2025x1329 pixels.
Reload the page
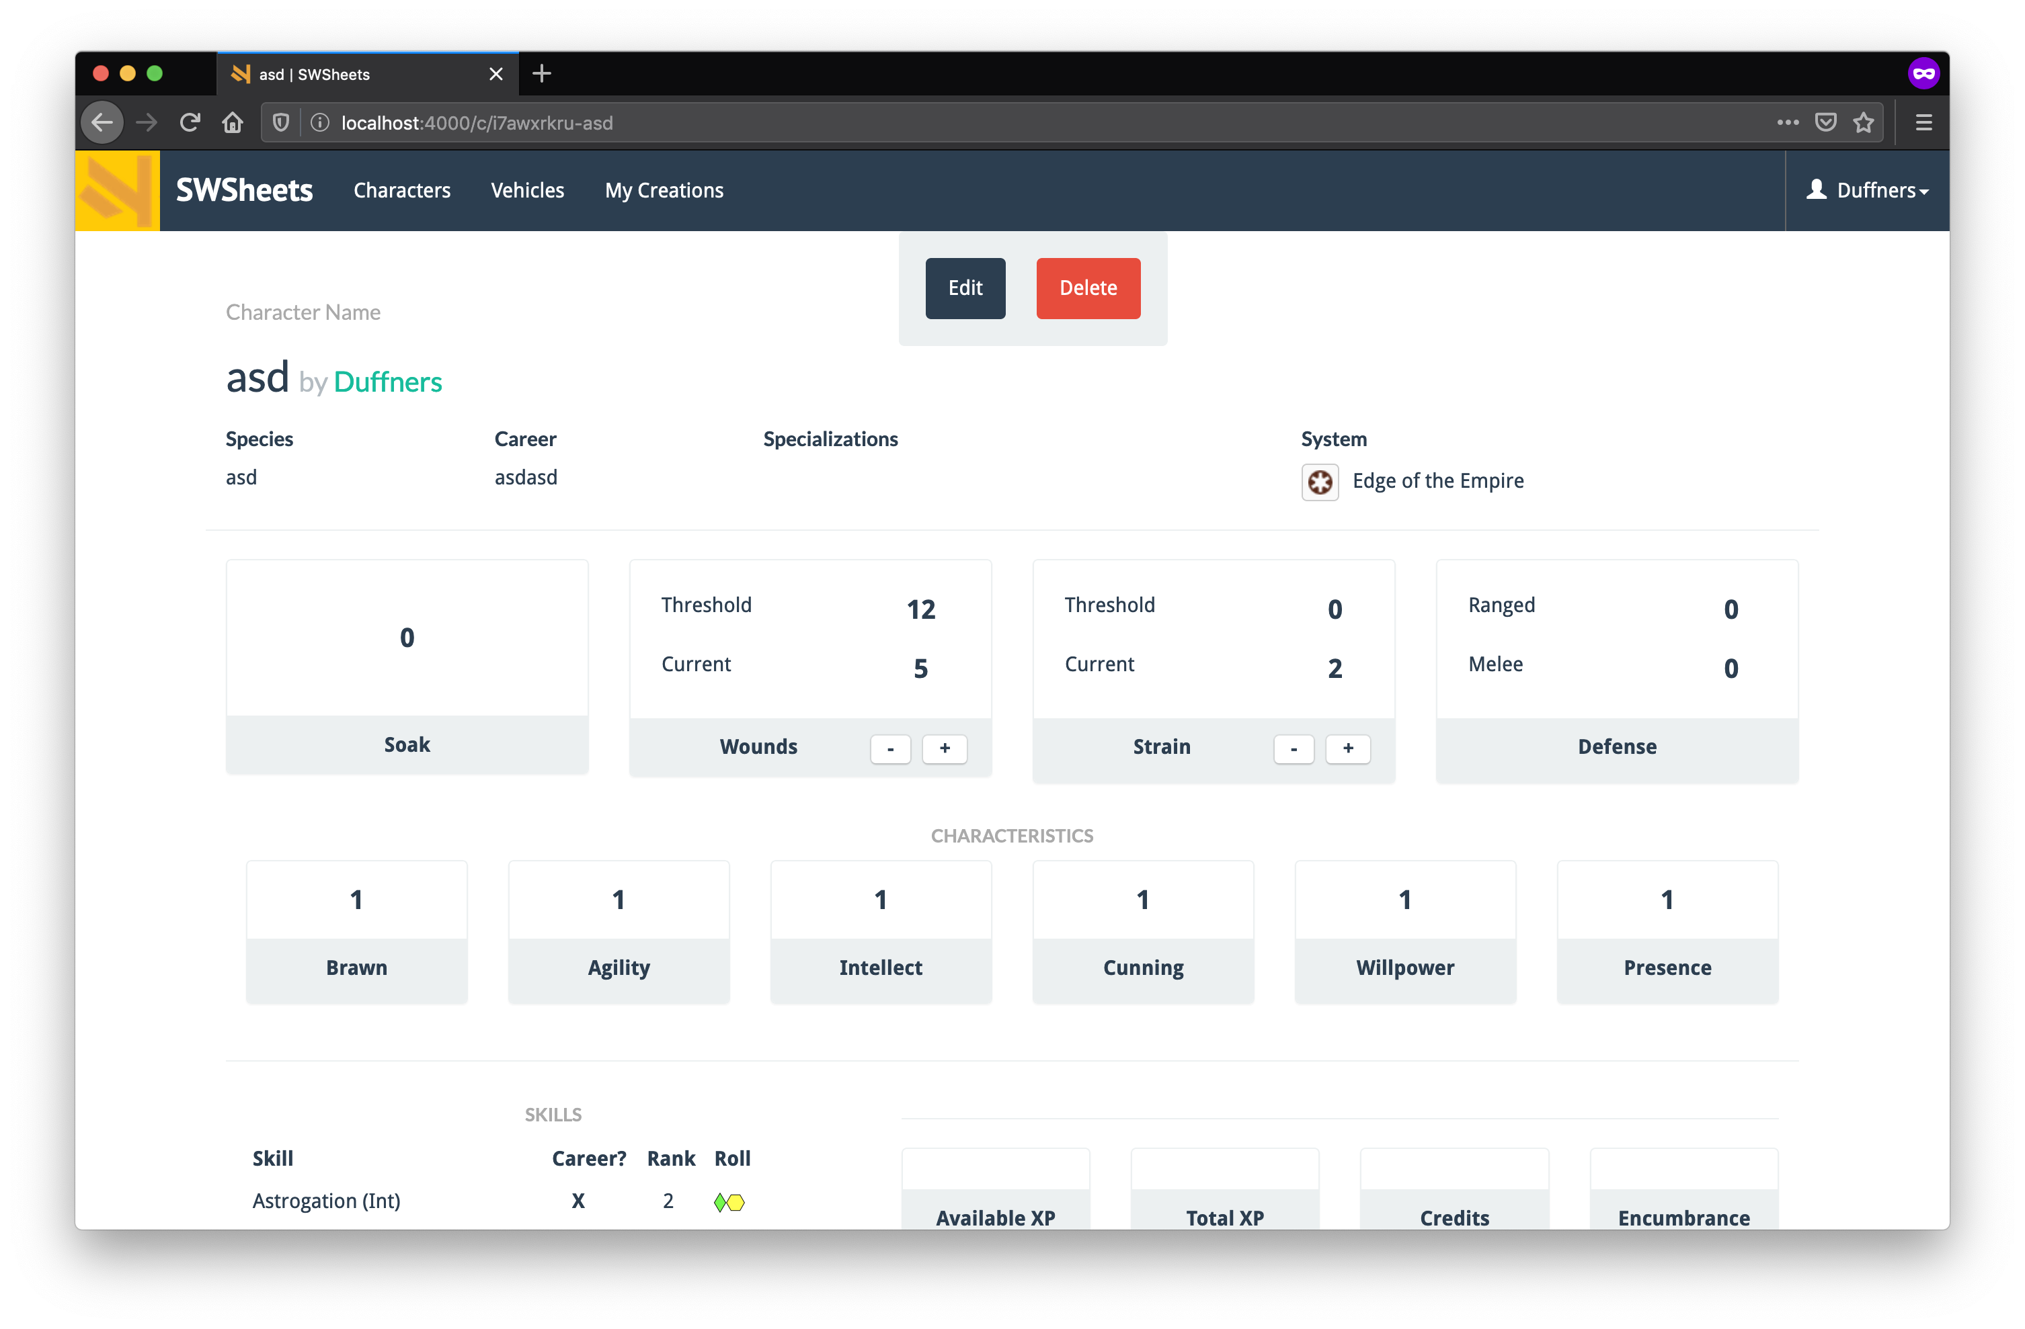click(x=190, y=122)
